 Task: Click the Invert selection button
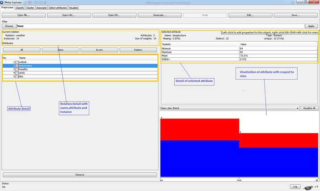(99, 50)
